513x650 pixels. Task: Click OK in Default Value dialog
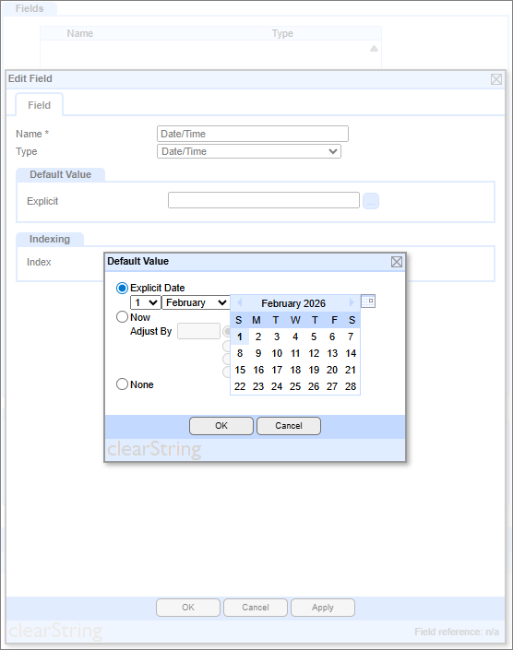pyautogui.click(x=221, y=426)
